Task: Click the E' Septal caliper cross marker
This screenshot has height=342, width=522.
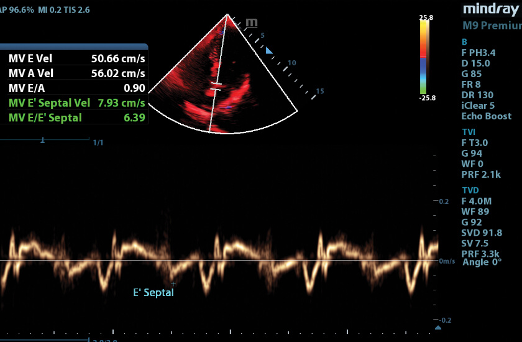Action: tap(173, 284)
